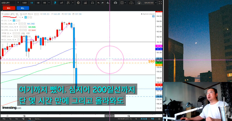Open bottom-right chart properties gear
The image size is (232, 121).
click(x=159, y=119)
